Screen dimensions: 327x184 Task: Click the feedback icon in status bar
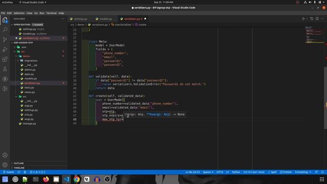tap(316, 172)
